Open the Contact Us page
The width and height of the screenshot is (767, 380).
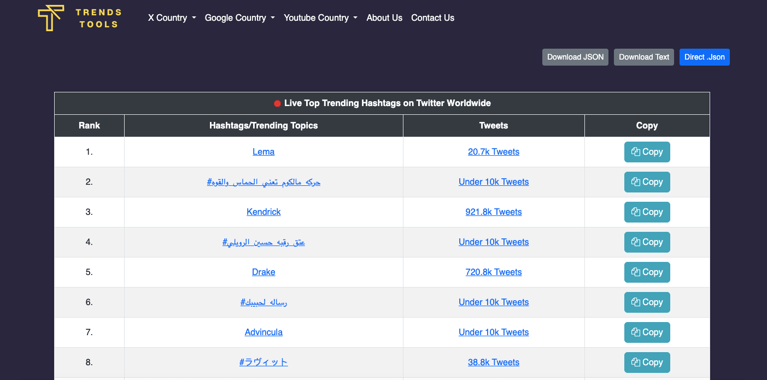(432, 18)
